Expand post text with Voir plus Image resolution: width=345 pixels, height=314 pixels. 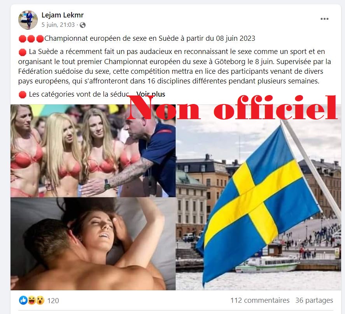pos(151,94)
